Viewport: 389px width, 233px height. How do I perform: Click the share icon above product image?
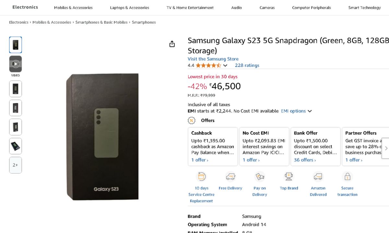172,44
